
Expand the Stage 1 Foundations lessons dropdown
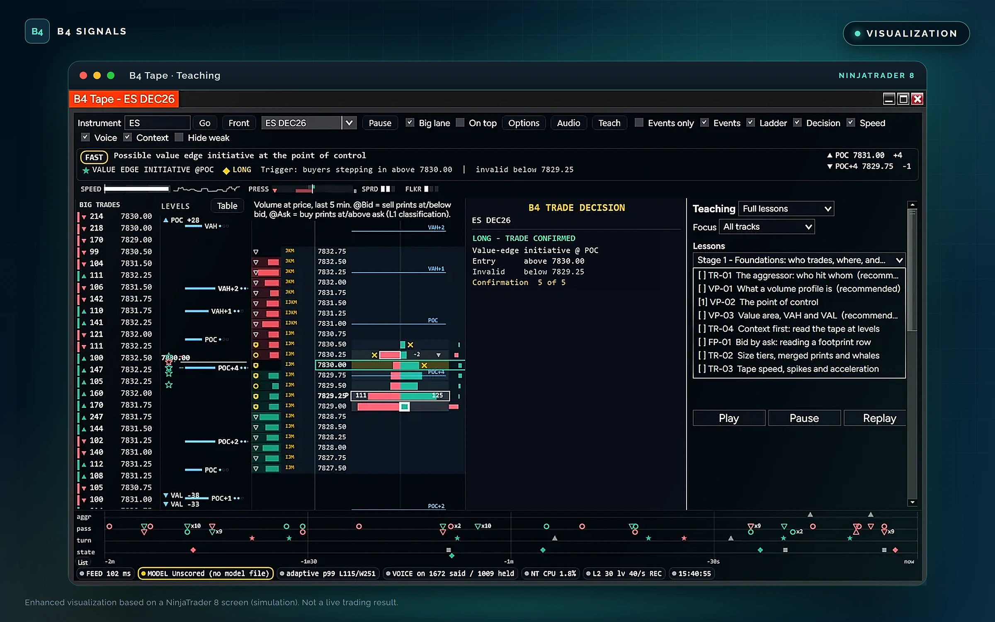tap(799, 260)
